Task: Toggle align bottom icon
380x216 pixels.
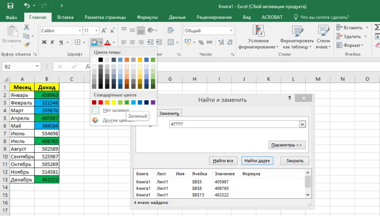Action: tap(141, 31)
